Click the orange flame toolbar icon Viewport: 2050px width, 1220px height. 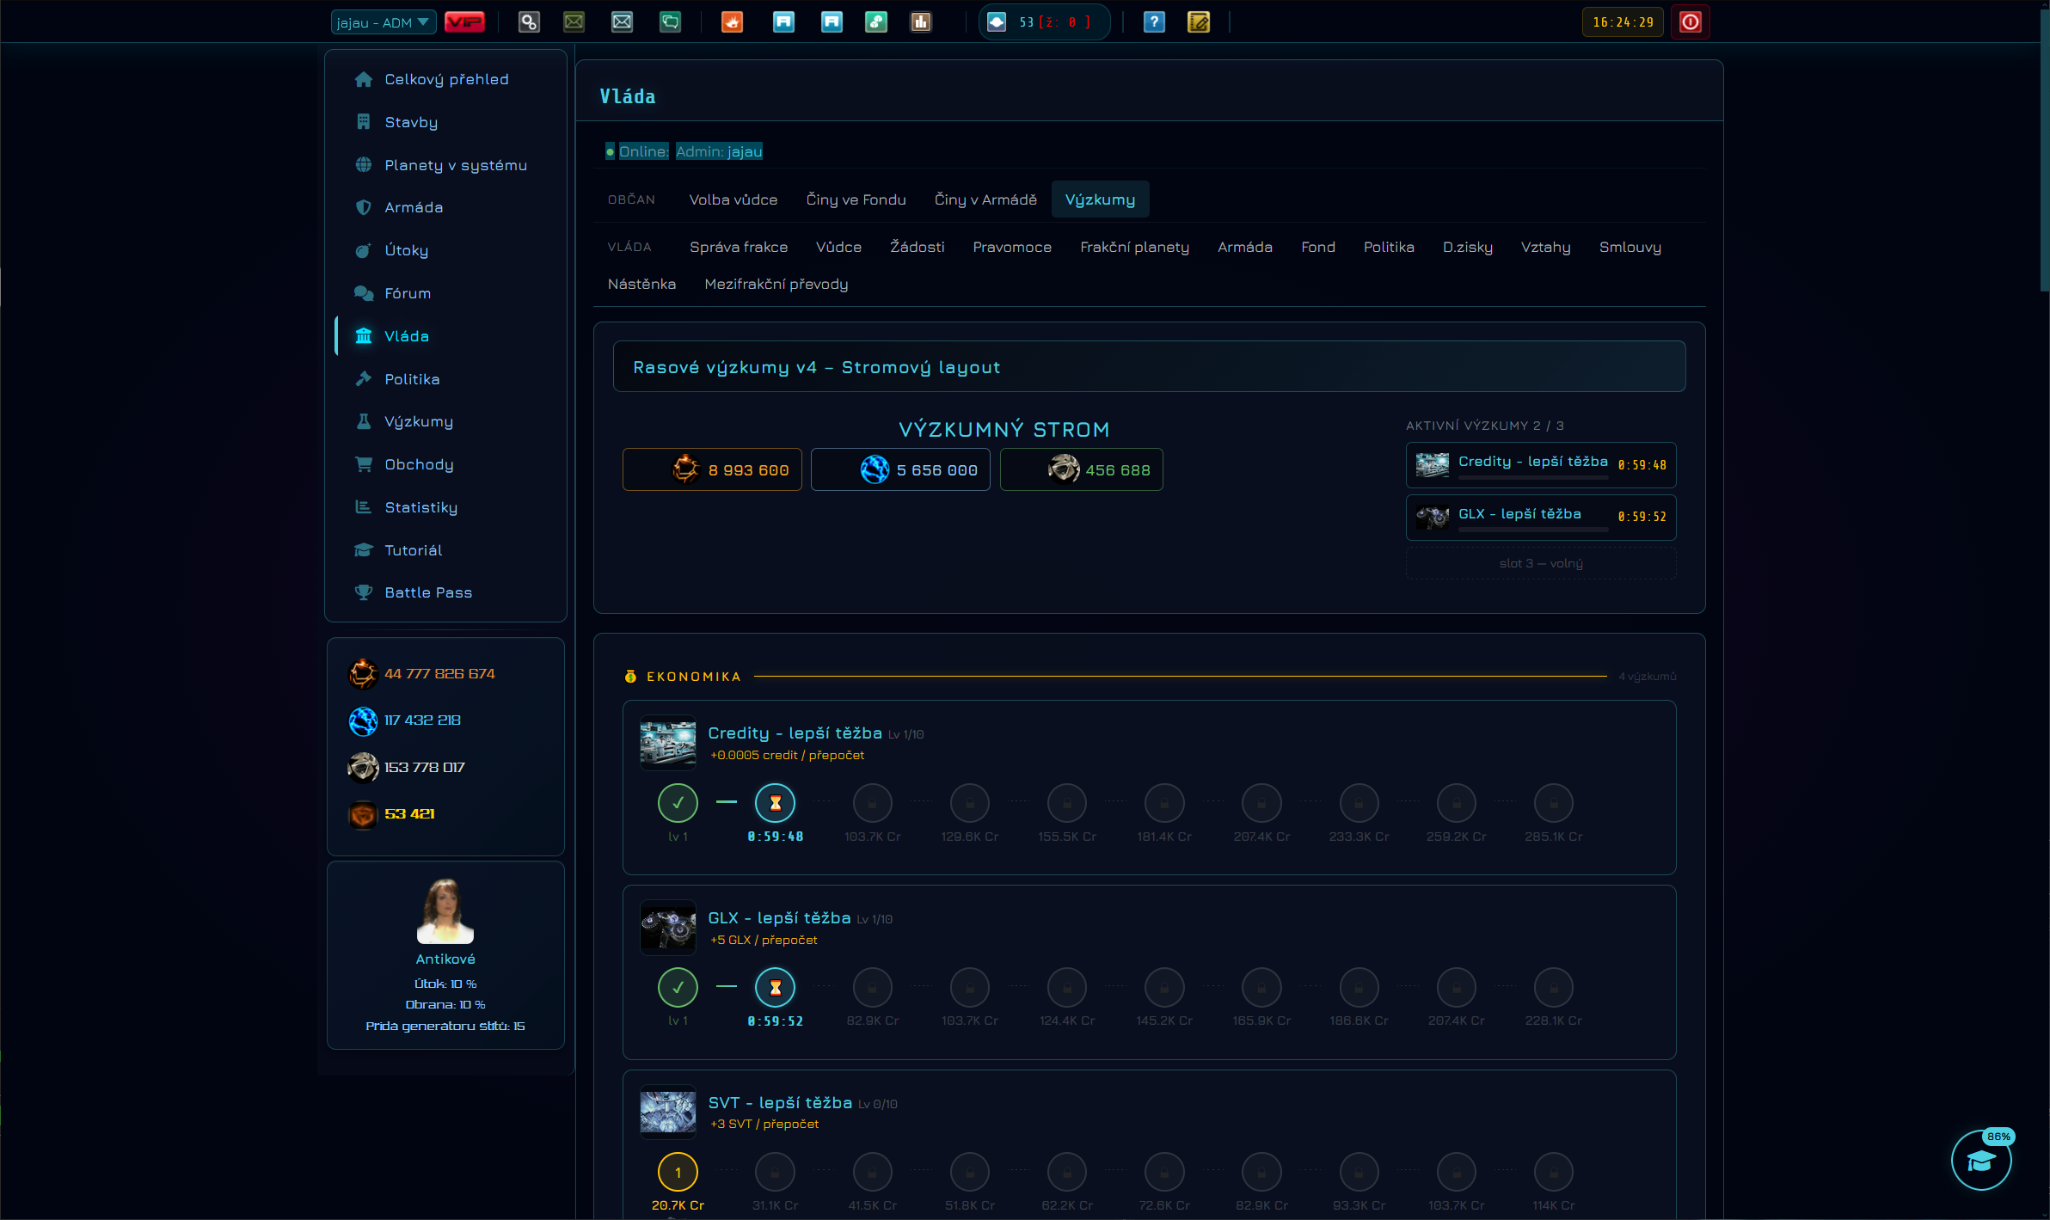coord(732,22)
